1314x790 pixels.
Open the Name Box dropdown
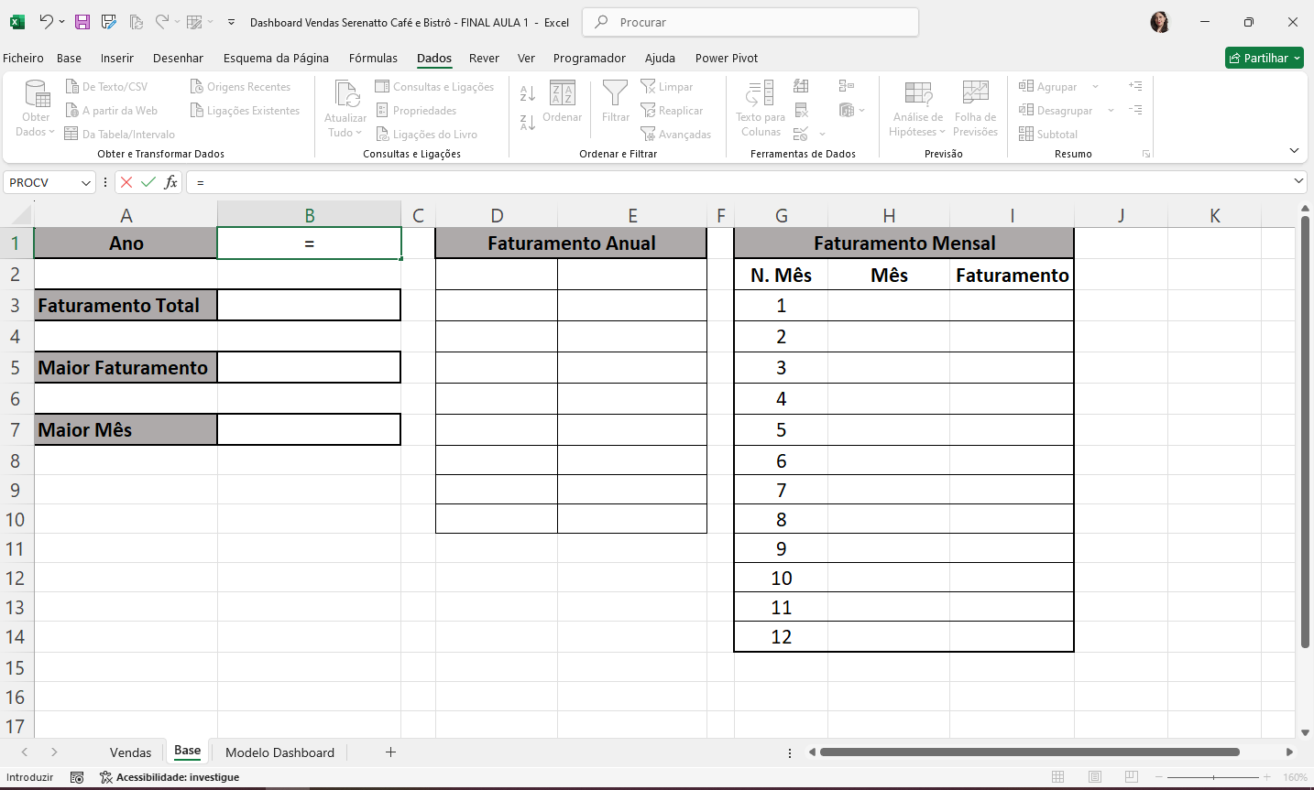point(86,183)
